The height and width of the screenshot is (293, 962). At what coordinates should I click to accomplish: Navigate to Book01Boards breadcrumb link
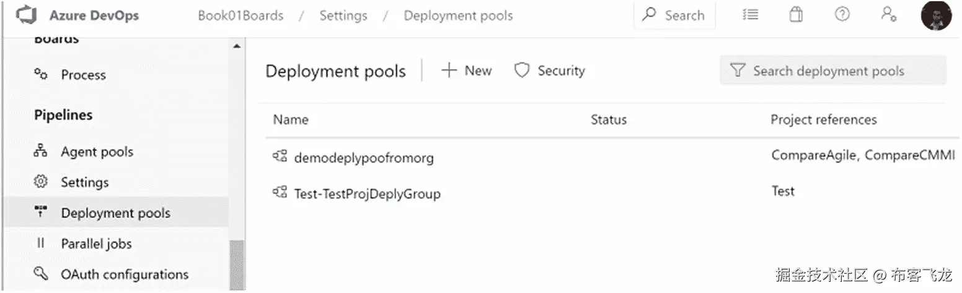[x=240, y=16]
